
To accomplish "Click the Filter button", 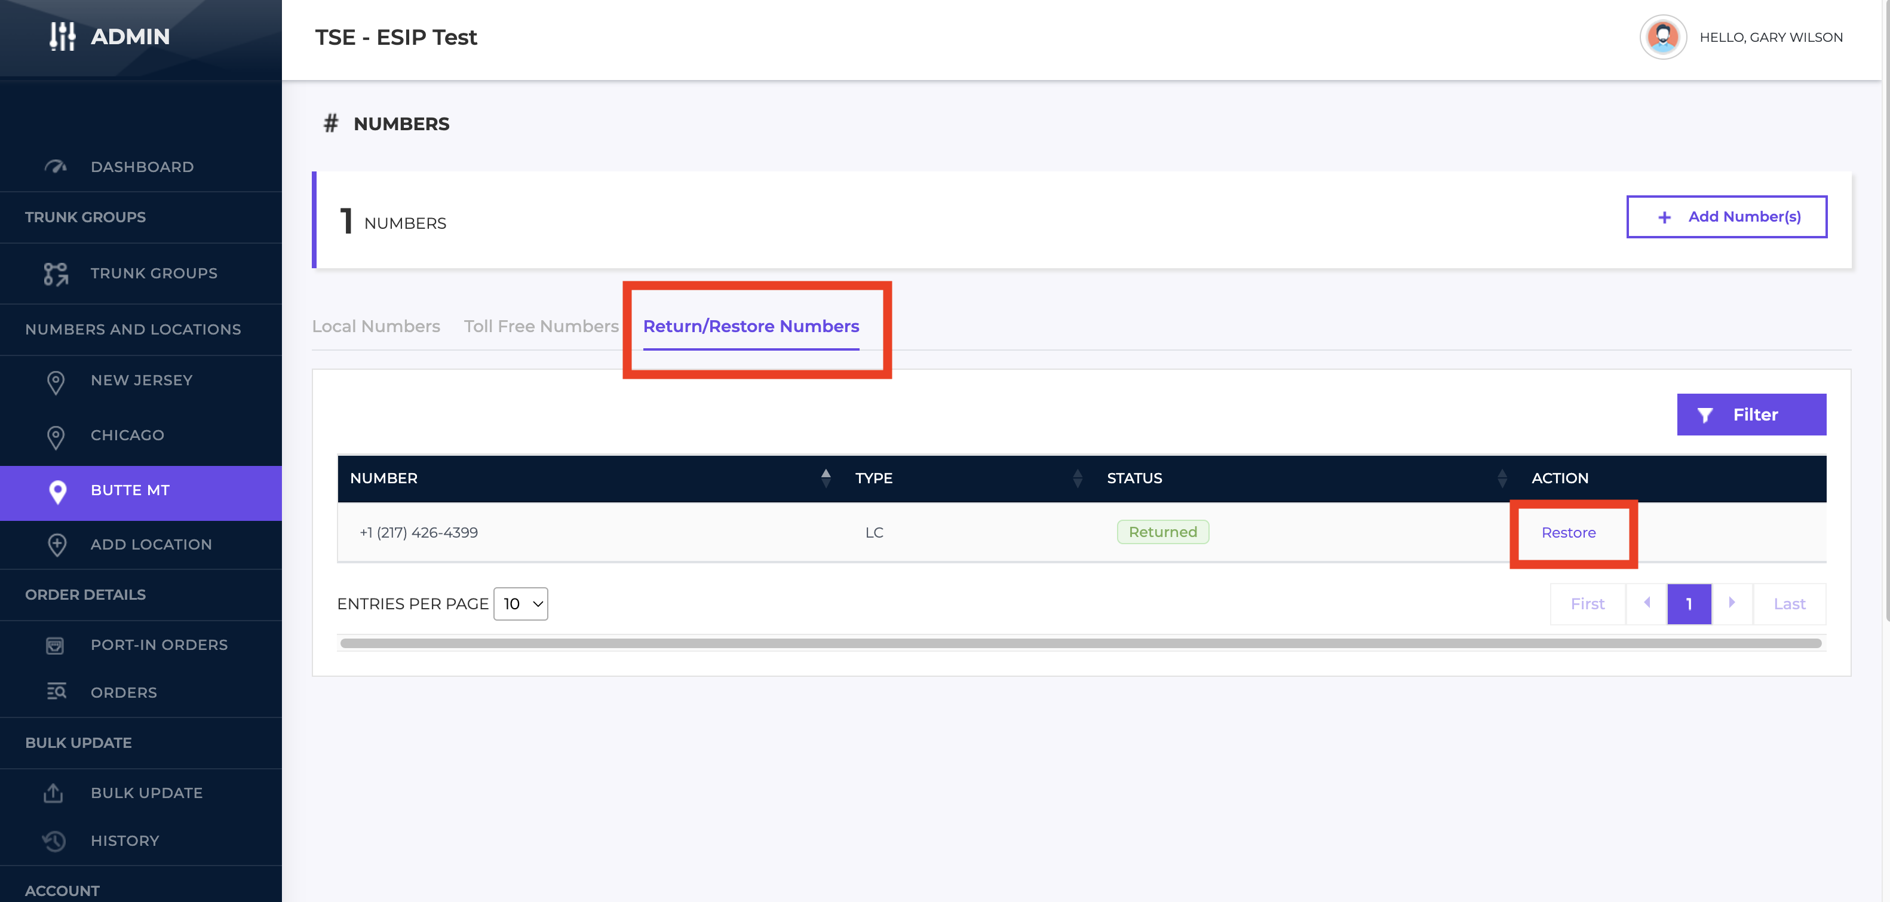I will pyautogui.click(x=1751, y=415).
